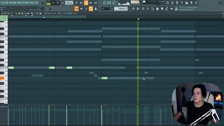Open the VIEW menu
Screen dimensions: 224x126
pyautogui.click(x=19, y=3)
